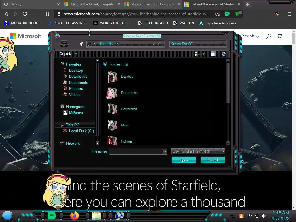Open SMASH GLASS IN C... bookmark
This screenshot has width=296, height=222.
click(69, 23)
